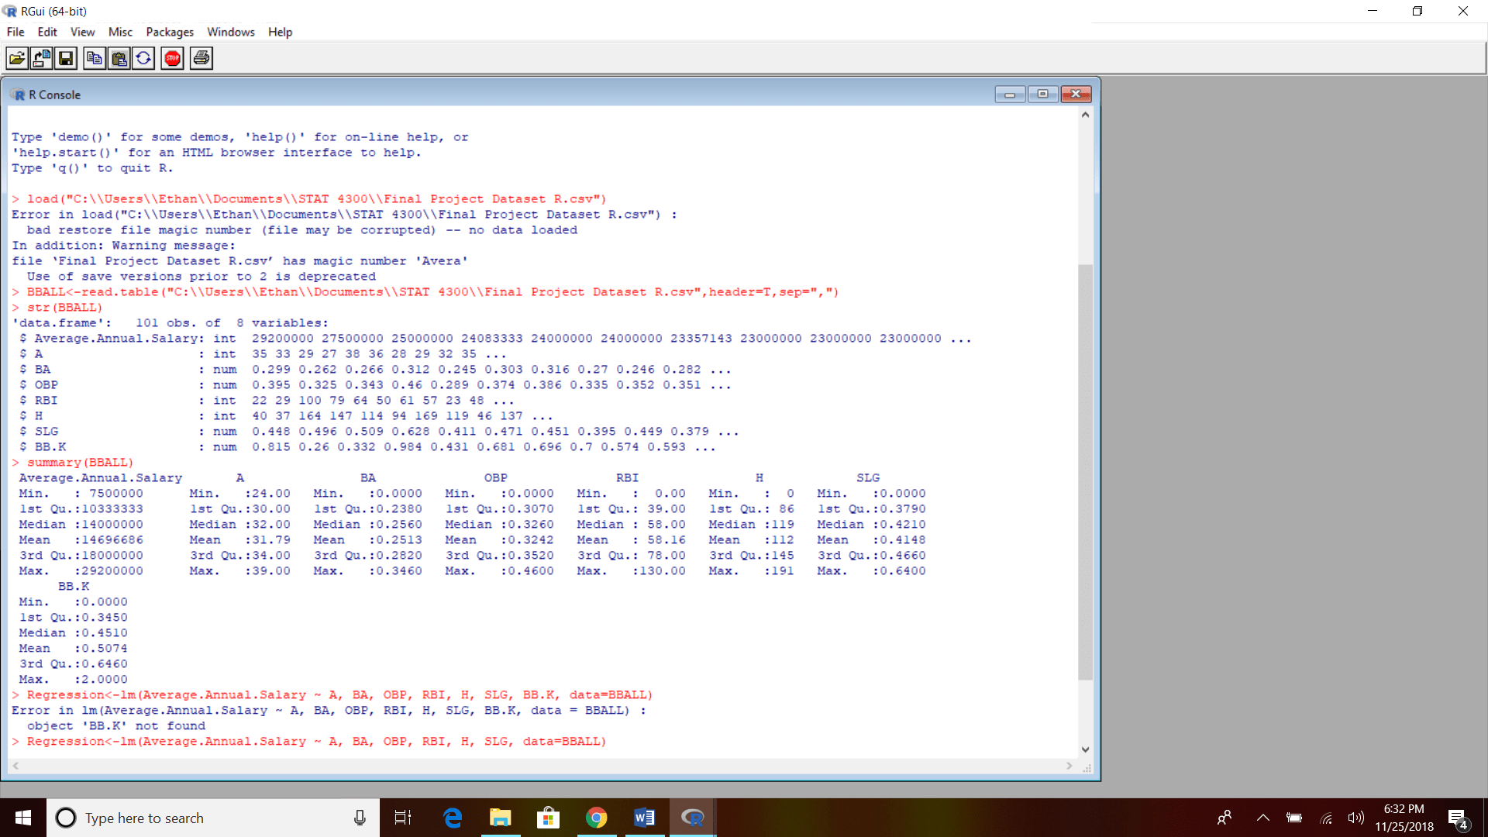Viewport: 1488px width, 837px height.
Task: Click the Copy toolbar icon
Action: point(95,58)
